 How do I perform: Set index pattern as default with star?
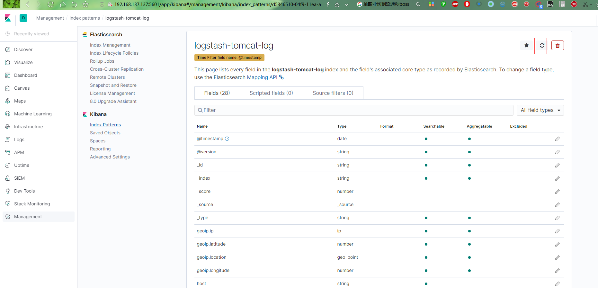pyautogui.click(x=526, y=45)
